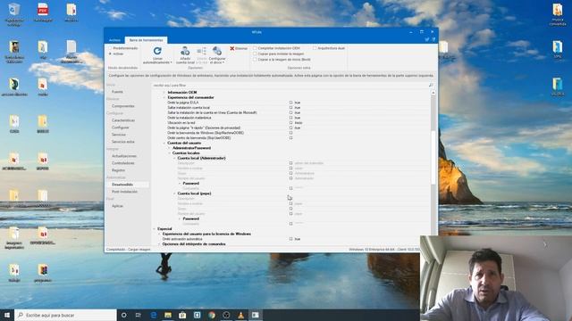The width and height of the screenshot is (572, 321).
Task: Click the red X Eliminar icon
Action: pos(232,48)
